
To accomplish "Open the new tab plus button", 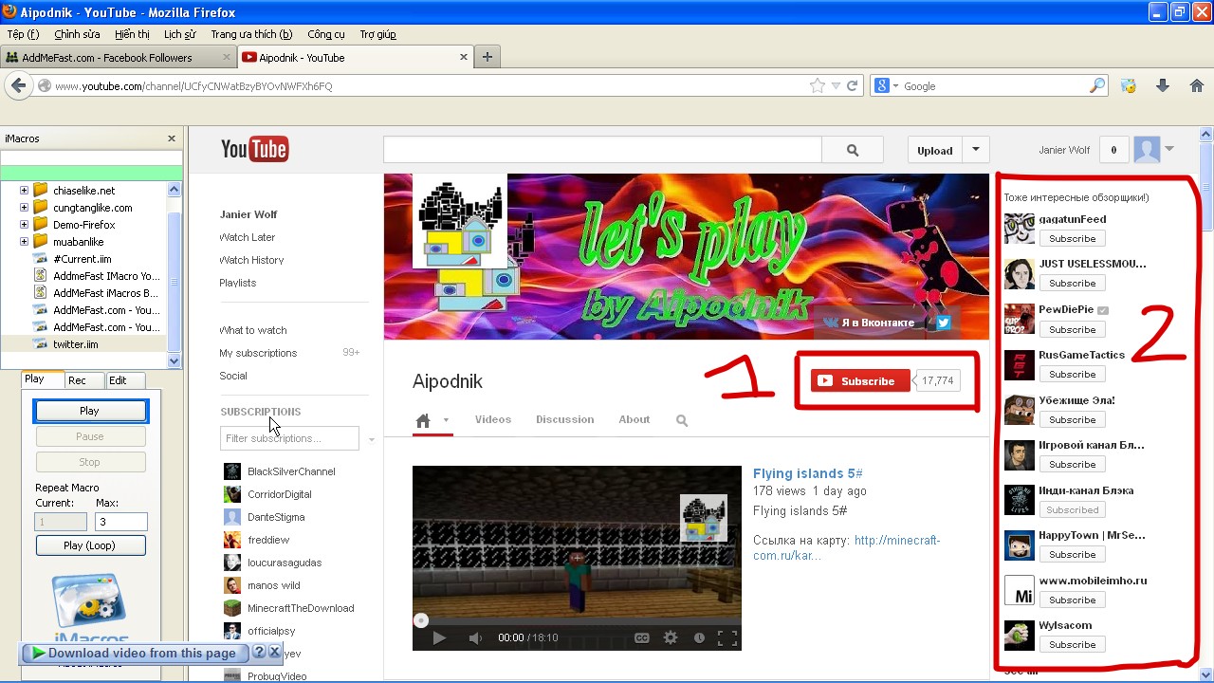I will point(487,57).
